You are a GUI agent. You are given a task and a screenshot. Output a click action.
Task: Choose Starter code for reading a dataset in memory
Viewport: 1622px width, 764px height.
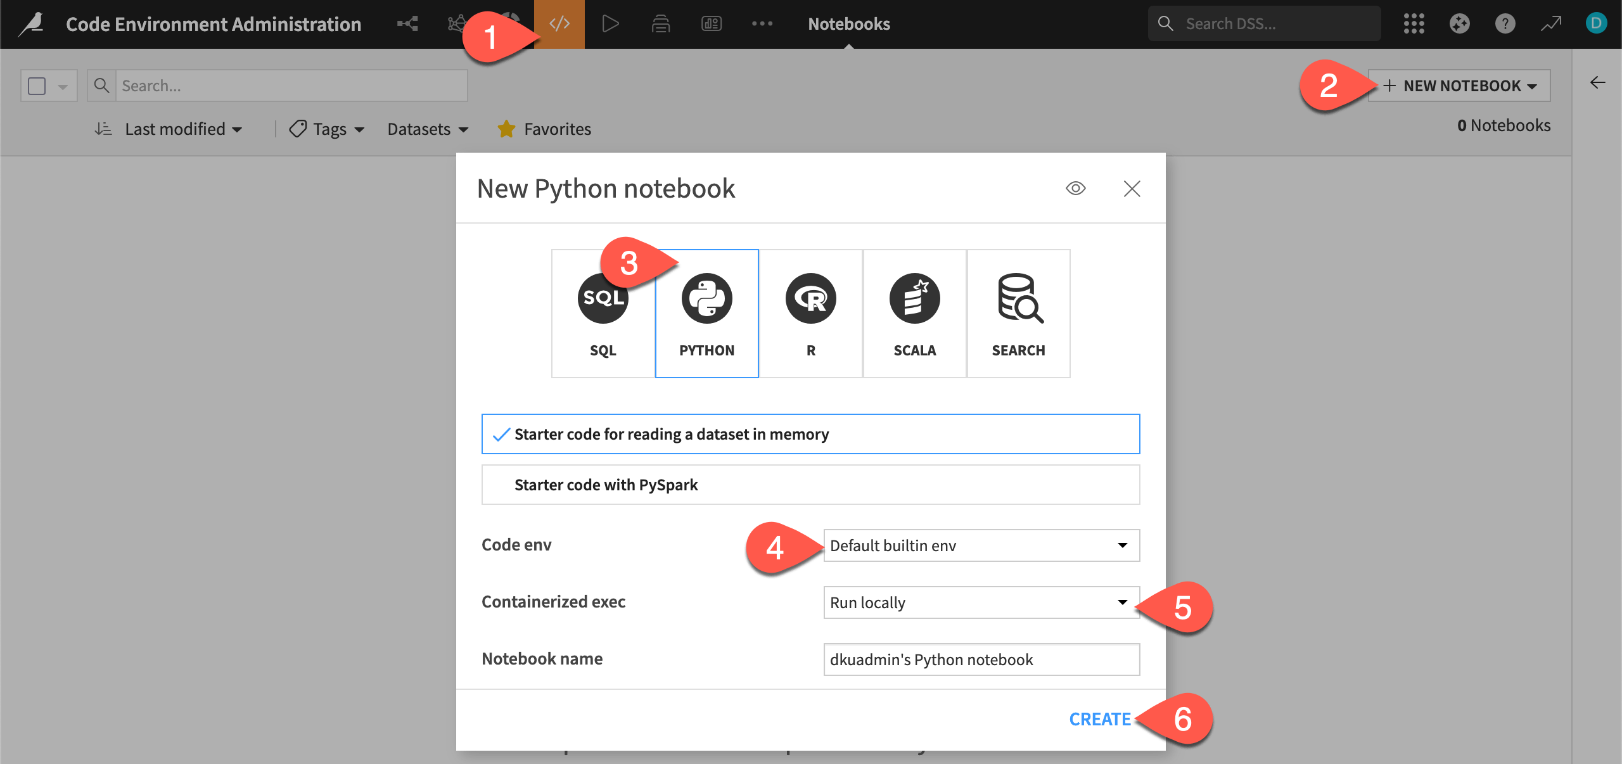[x=810, y=434]
